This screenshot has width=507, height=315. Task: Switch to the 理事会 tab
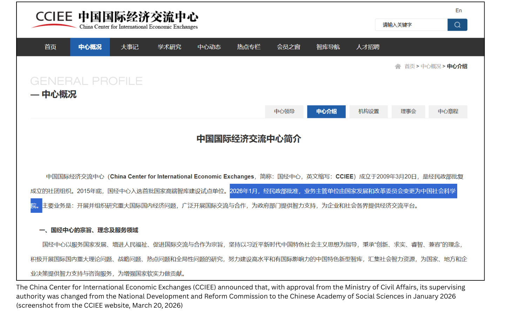pyautogui.click(x=408, y=112)
